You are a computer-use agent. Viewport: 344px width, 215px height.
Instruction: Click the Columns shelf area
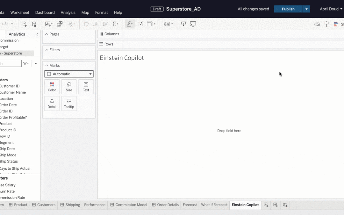tap(233, 34)
